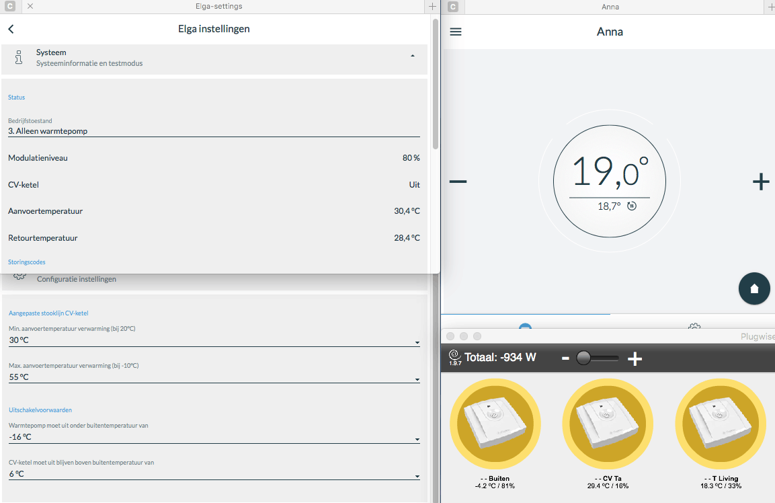The height and width of the screenshot is (503, 775).
Task: Select the T Living plug device
Action: pyautogui.click(x=720, y=424)
